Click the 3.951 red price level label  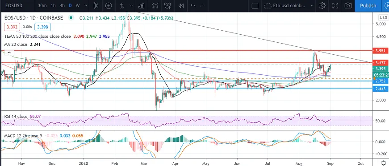[x=381, y=51]
